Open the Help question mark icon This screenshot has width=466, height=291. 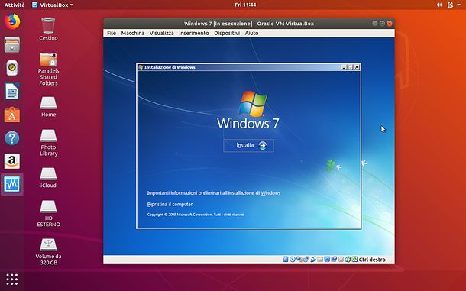pyautogui.click(x=12, y=138)
